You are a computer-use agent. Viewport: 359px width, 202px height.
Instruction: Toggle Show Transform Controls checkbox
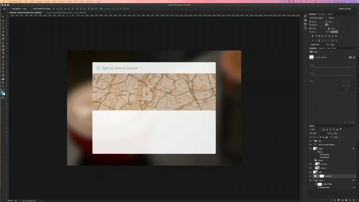coord(32,9)
